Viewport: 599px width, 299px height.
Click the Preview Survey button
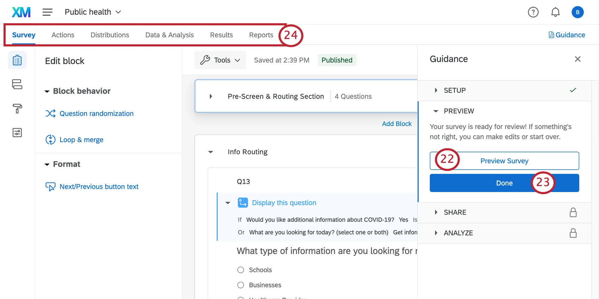pos(504,161)
